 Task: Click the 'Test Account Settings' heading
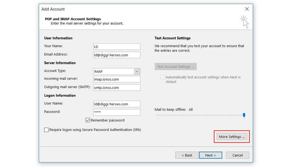point(172,38)
